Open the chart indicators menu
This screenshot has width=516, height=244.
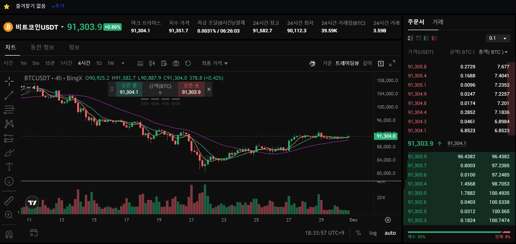click(140, 63)
